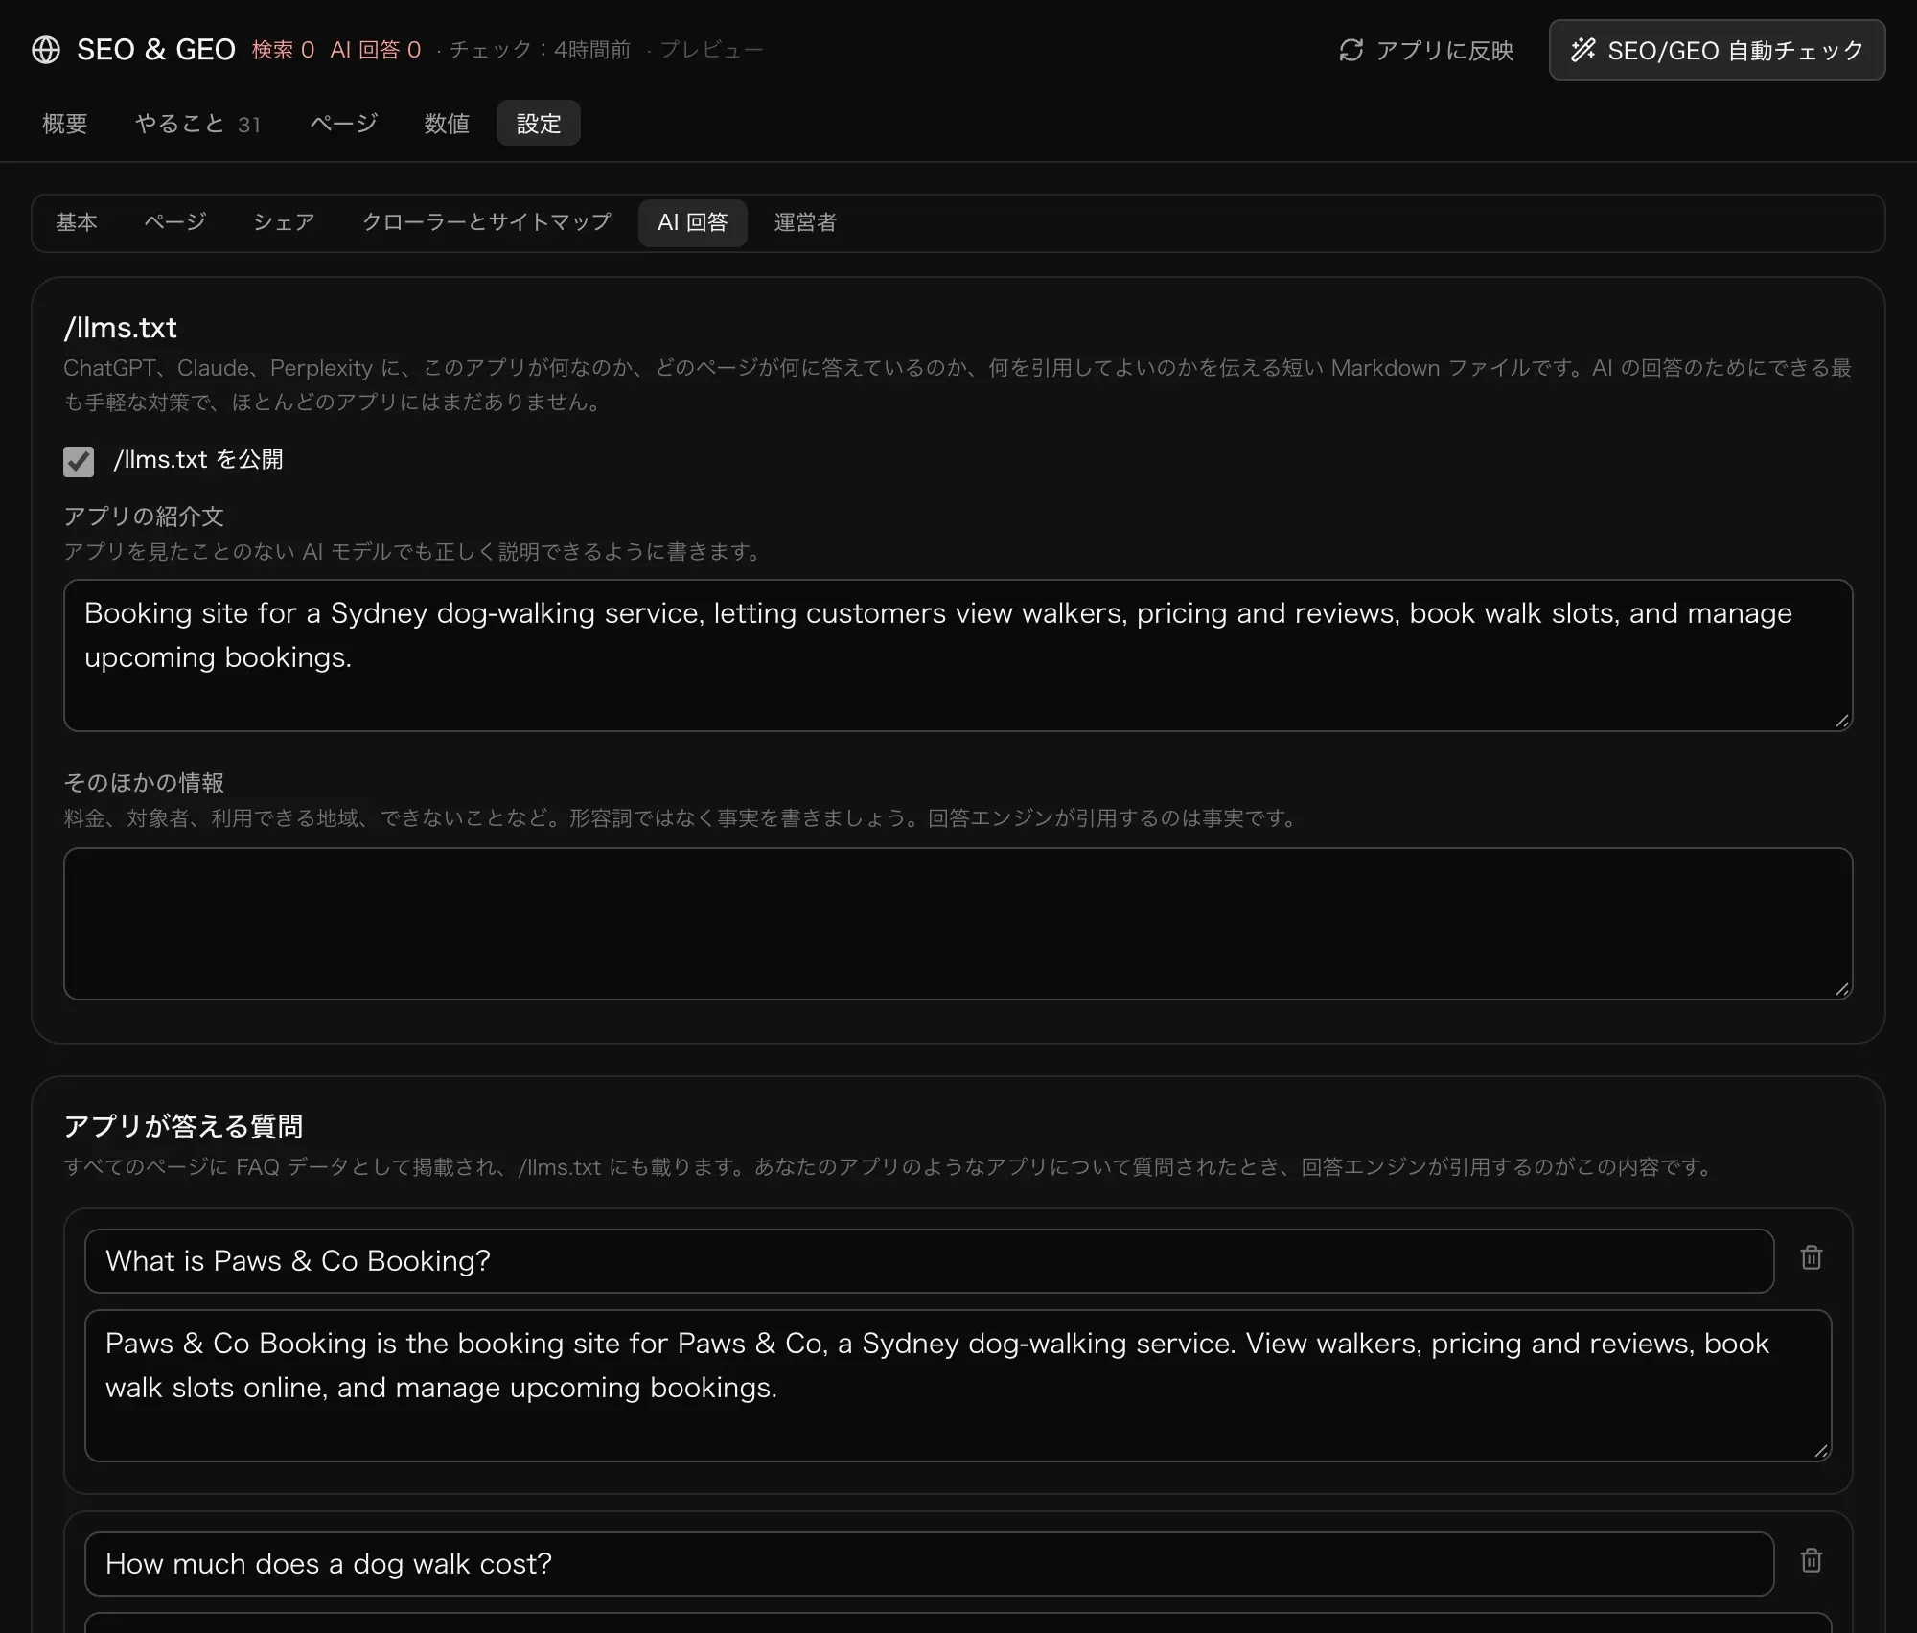Viewport: 1917px width, 1633px height.
Task: Go to the 数値 tab
Action: pos(447,124)
